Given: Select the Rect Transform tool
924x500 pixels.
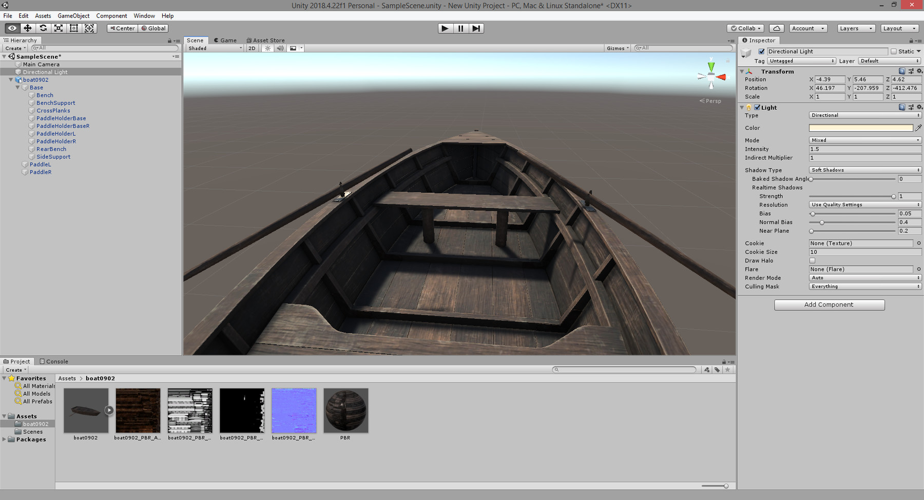Looking at the screenshot, I should click(x=74, y=28).
